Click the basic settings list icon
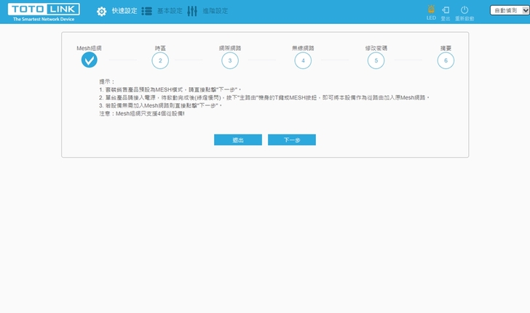The height and width of the screenshot is (313, 530). click(147, 12)
